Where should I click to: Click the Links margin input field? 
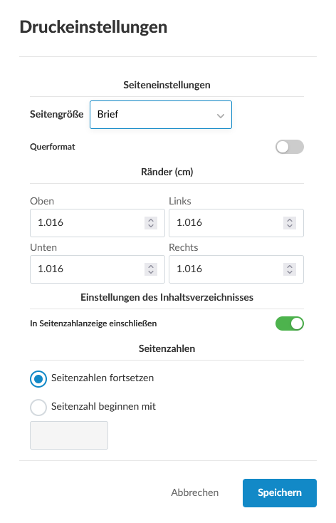pos(236,223)
